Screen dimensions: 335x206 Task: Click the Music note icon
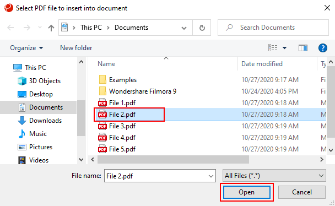pos(22,134)
